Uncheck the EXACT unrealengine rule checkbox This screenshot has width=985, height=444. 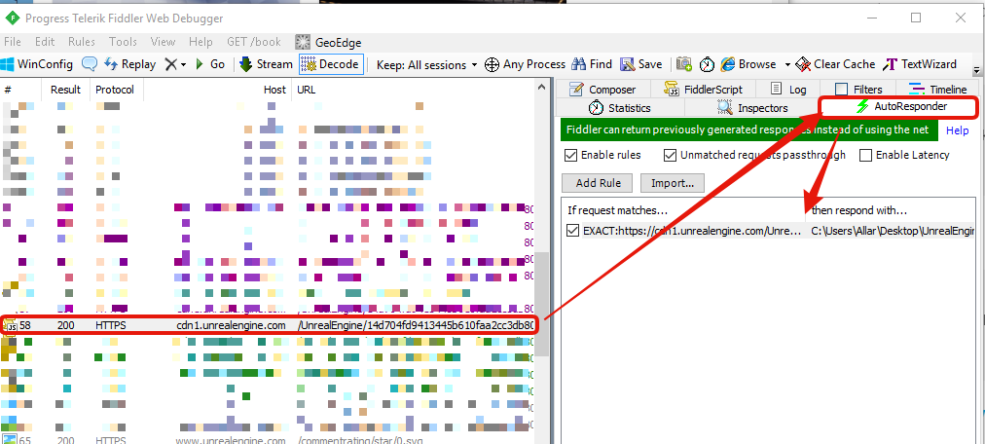tap(572, 231)
